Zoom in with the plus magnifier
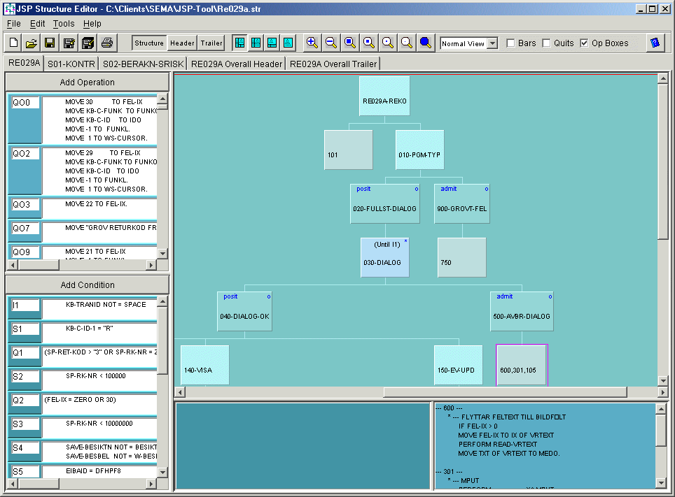 [x=312, y=43]
